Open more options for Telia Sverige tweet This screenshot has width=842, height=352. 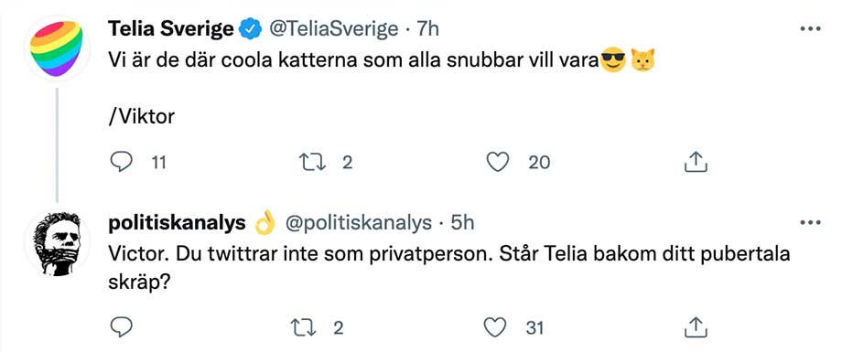810,29
